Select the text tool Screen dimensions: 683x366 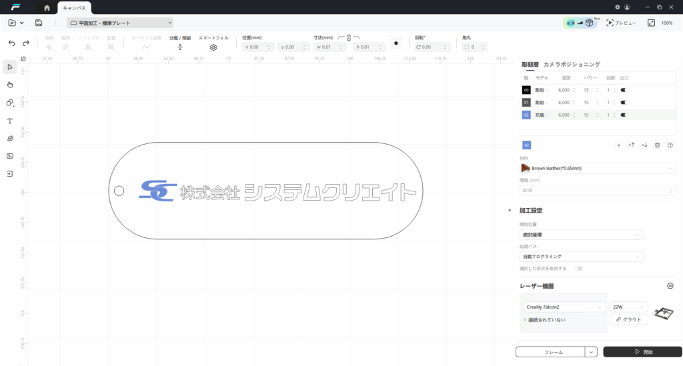pos(9,121)
